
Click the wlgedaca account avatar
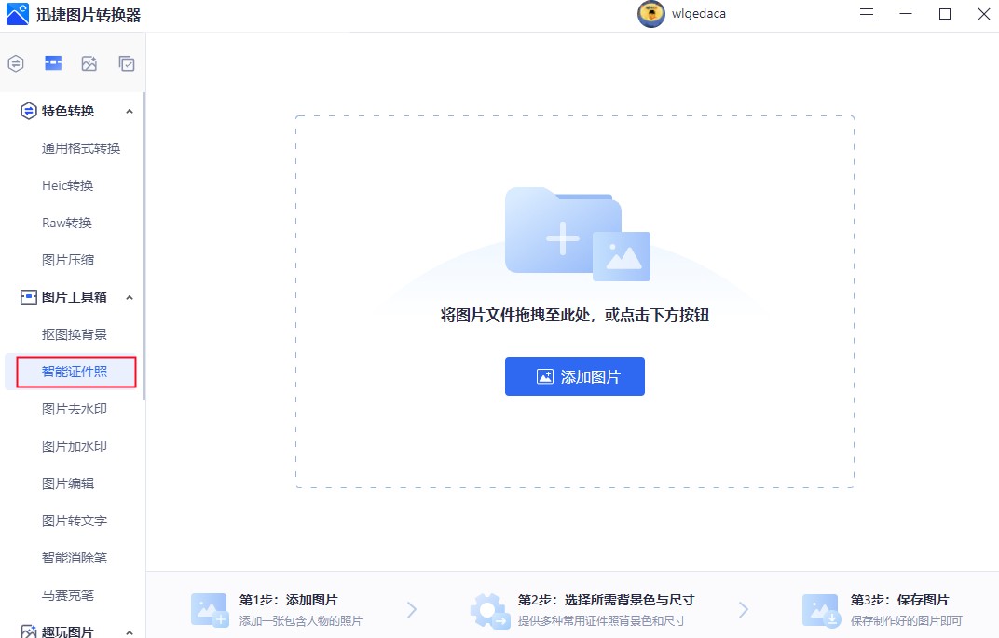coord(650,15)
